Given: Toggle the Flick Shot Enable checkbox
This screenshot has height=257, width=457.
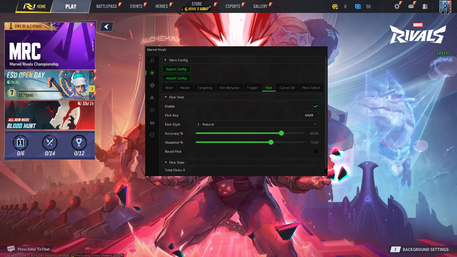Looking at the screenshot, I should click(x=316, y=106).
